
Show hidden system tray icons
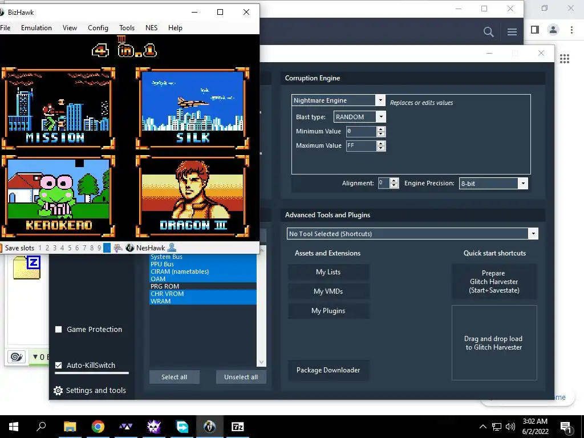click(482, 427)
